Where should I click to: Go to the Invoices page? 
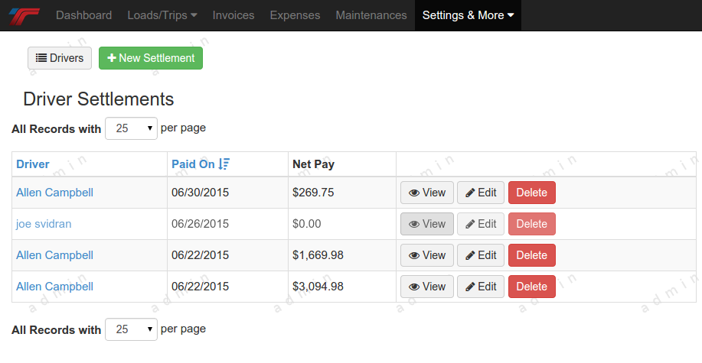233,15
